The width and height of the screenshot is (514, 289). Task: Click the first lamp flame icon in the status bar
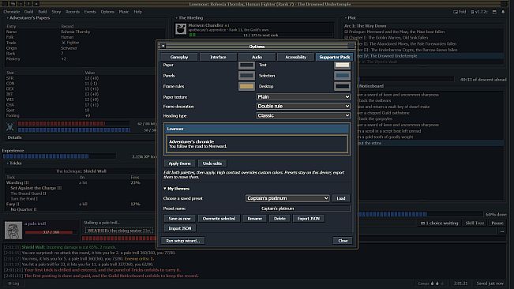pyautogui.click(x=433, y=283)
